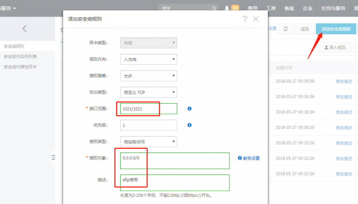
Task: Open the 协议类型 dropdown
Action: (148, 92)
